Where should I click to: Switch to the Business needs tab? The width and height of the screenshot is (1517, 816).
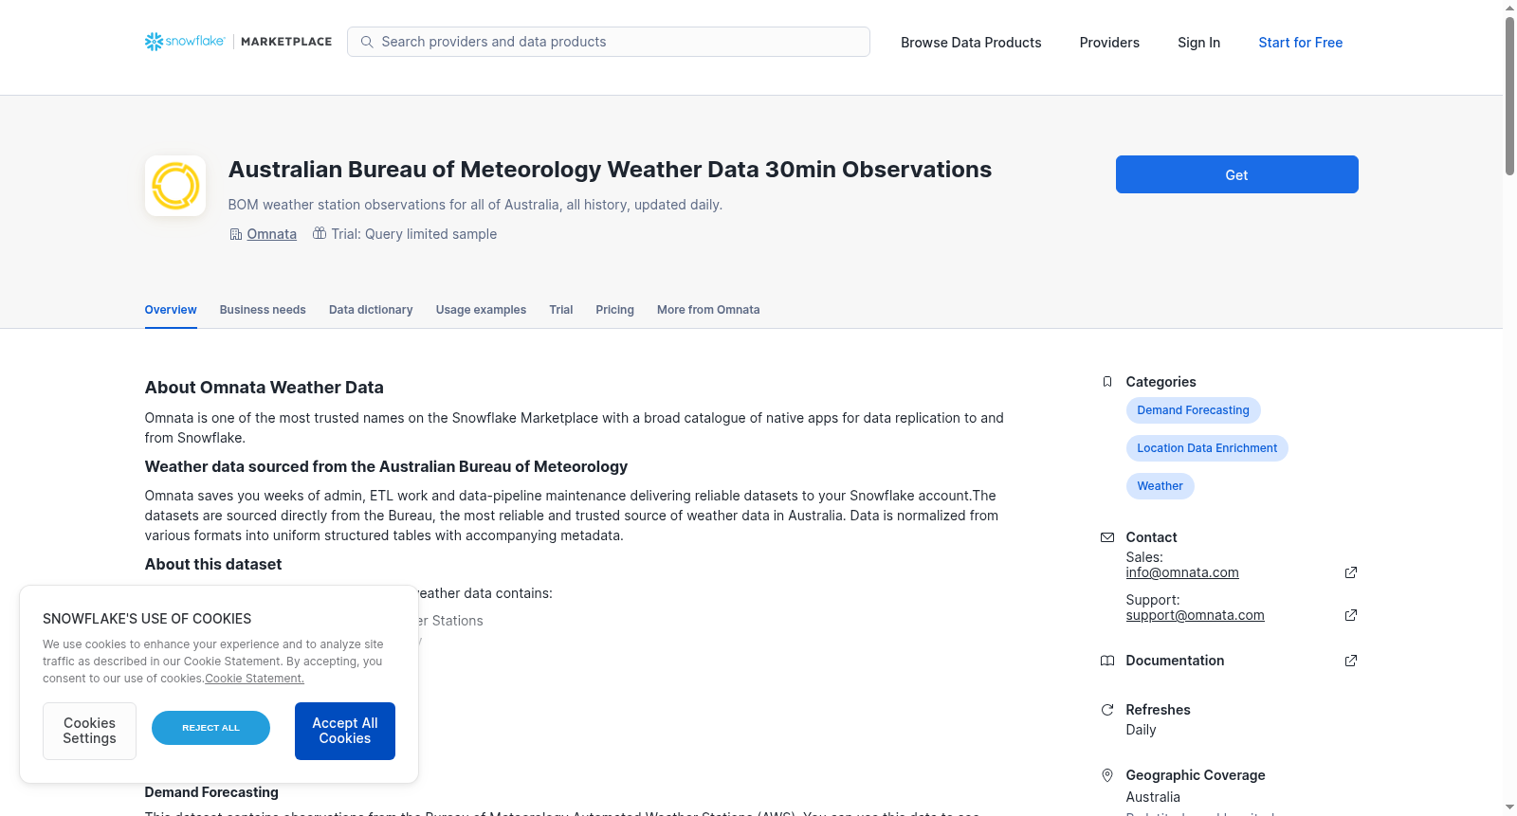[x=263, y=310]
